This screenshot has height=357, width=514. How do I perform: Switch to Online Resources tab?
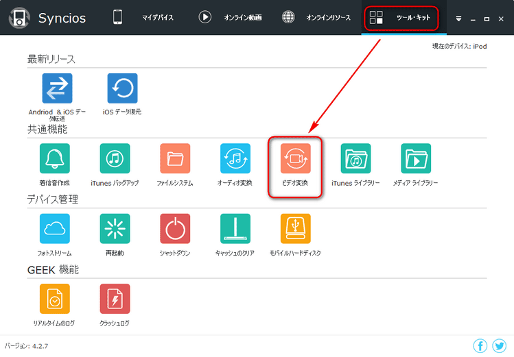coord(316,17)
